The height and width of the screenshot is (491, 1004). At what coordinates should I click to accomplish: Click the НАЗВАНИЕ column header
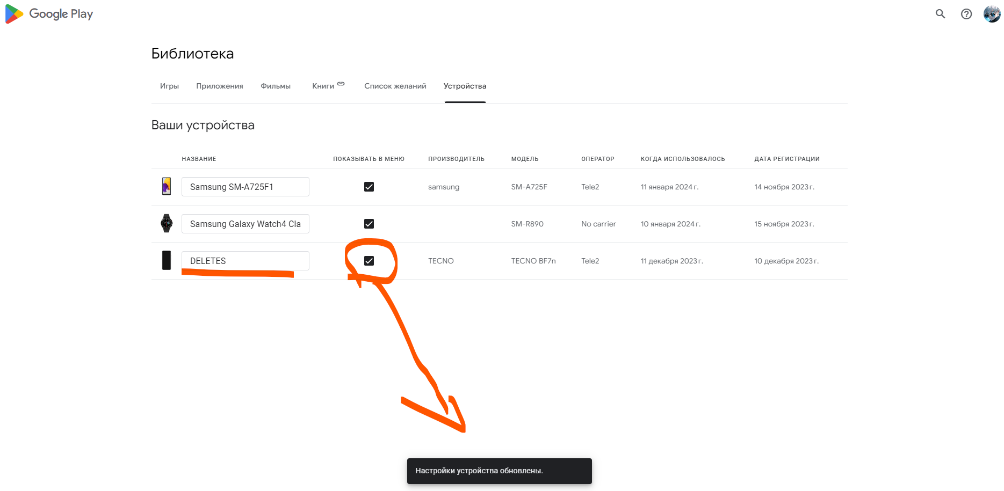[199, 159]
